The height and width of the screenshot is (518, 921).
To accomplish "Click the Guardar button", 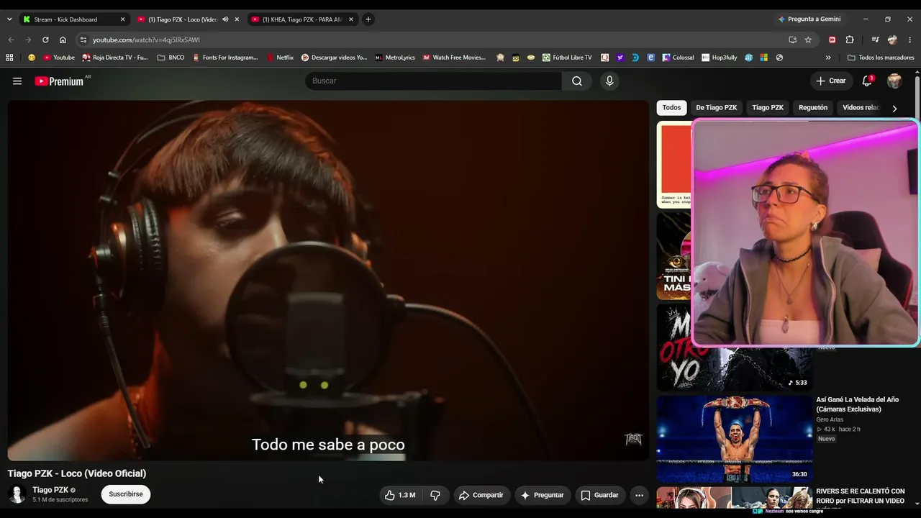I will [599, 495].
